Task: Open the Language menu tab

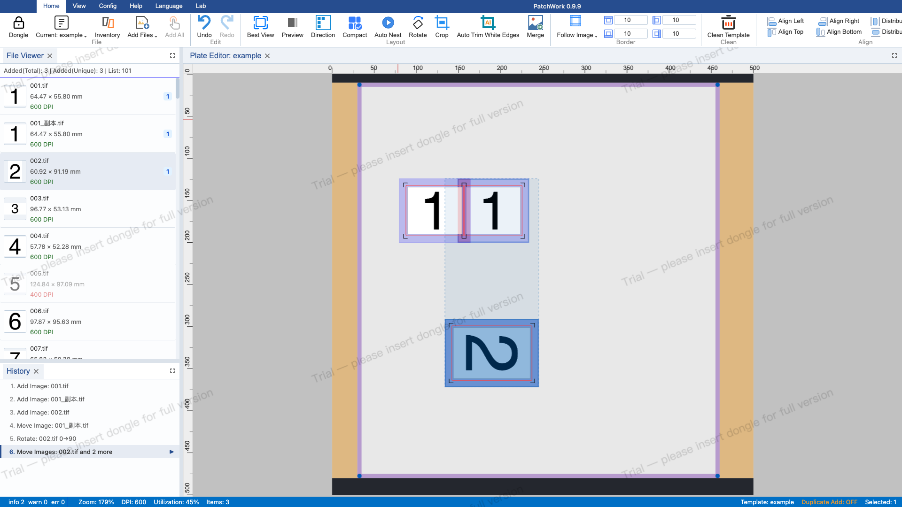Action: pyautogui.click(x=169, y=6)
